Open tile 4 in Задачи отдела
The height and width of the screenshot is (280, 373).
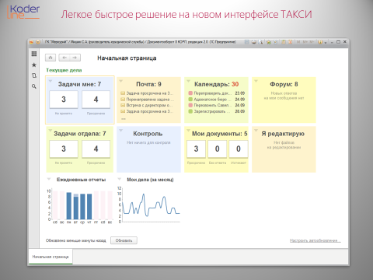coord(96,149)
